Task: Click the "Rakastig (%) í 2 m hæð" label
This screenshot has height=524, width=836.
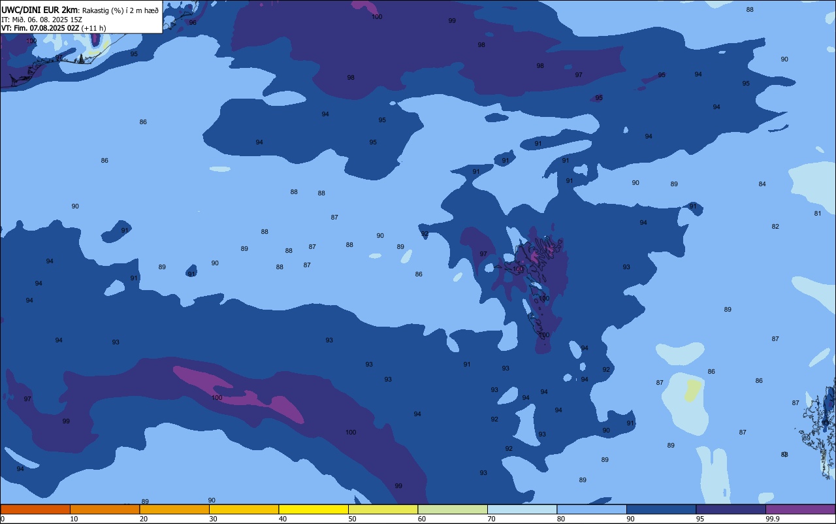Action: pyautogui.click(x=120, y=10)
